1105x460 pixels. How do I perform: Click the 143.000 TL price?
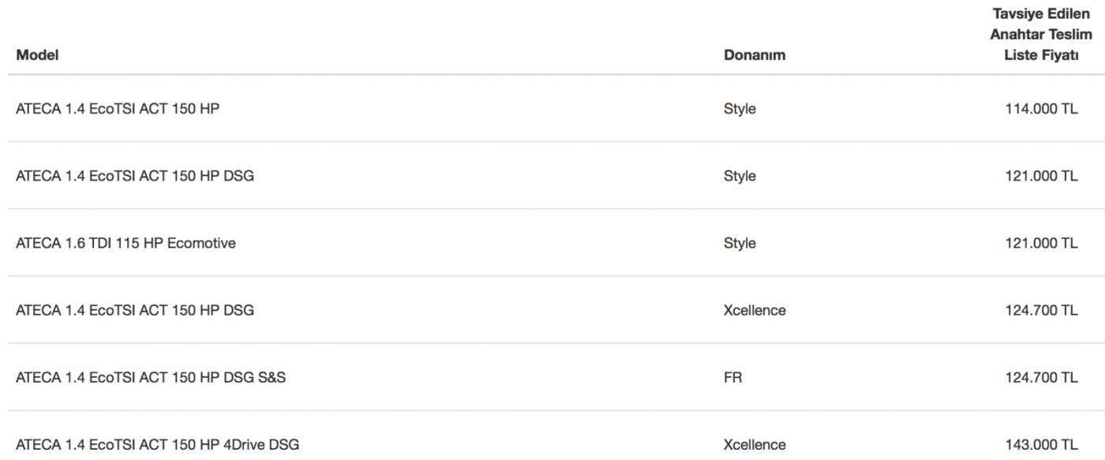1041,444
